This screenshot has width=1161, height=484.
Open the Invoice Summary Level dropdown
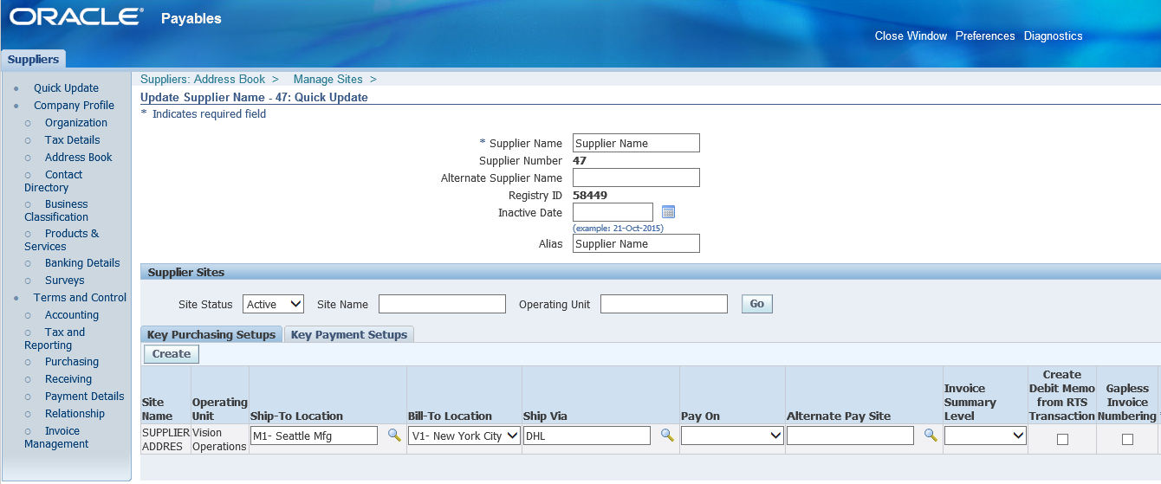(985, 436)
